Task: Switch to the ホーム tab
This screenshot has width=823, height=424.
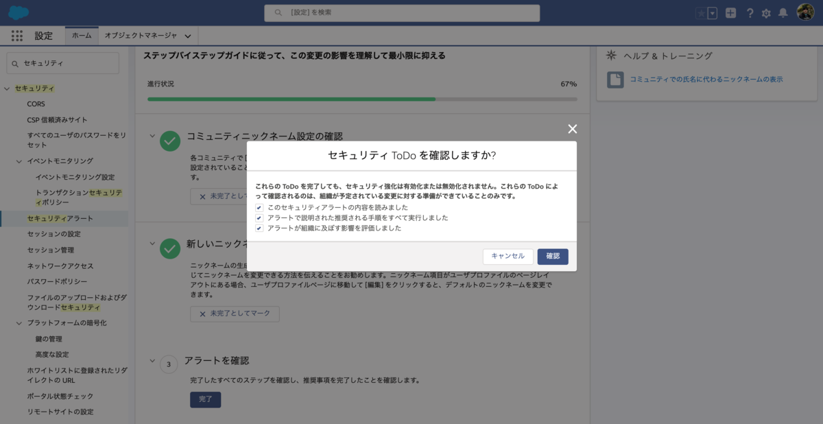Action: click(80, 36)
